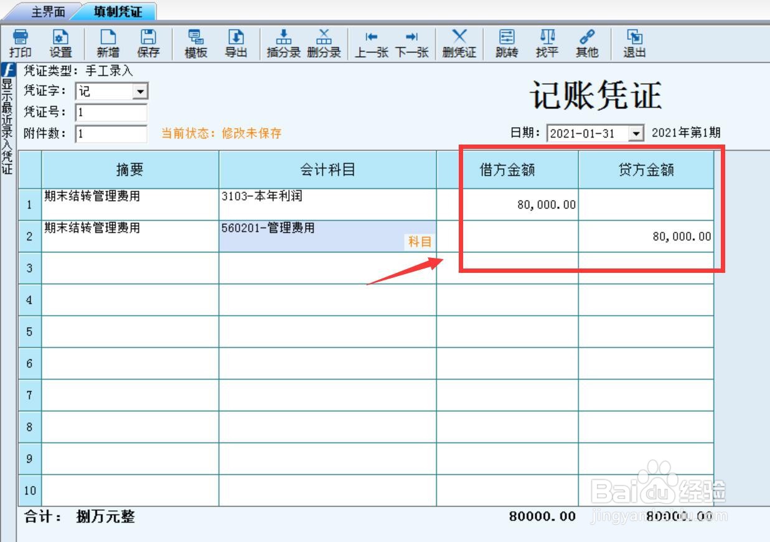
Task: Exit the voucher screen via 退出
Action: [634, 44]
